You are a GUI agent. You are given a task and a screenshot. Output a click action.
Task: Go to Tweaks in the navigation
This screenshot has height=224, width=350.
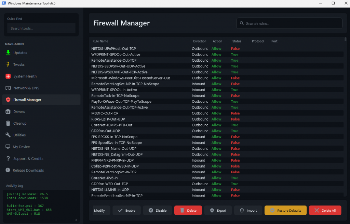click(x=41, y=64)
